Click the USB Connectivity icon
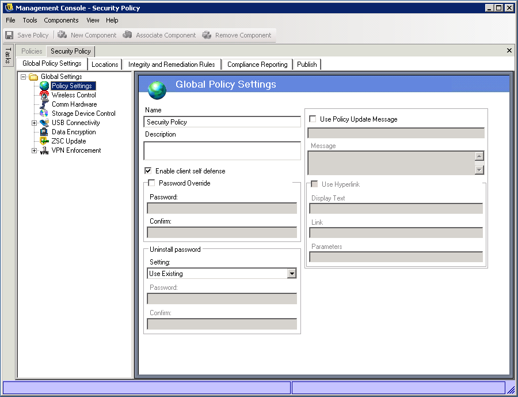This screenshot has width=518, height=397. [x=44, y=123]
